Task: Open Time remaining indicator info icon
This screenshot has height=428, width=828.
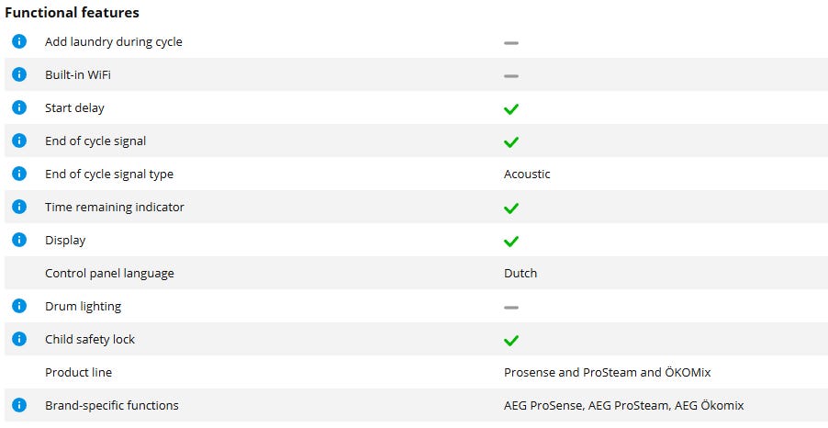Action: pos(19,207)
